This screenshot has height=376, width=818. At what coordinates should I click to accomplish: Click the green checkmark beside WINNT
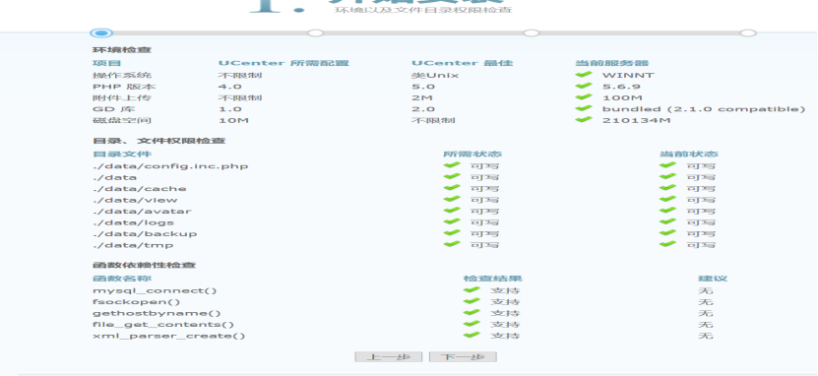click(584, 74)
